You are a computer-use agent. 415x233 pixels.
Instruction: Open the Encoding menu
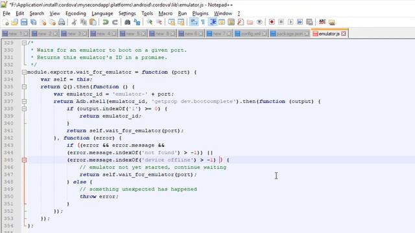tap(76, 14)
